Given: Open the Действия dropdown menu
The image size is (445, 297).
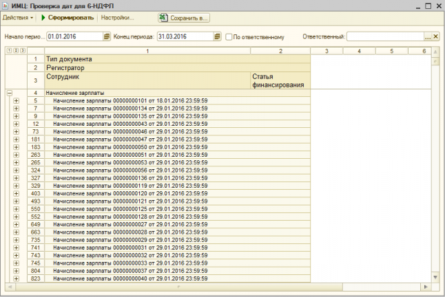Looking at the screenshot, I should pyautogui.click(x=18, y=17).
